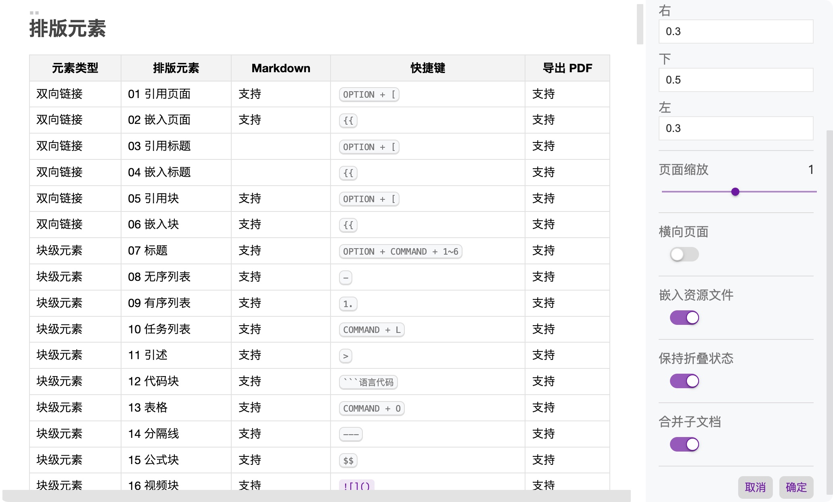Click the 左 margin input box
The image size is (833, 502).
coord(735,128)
